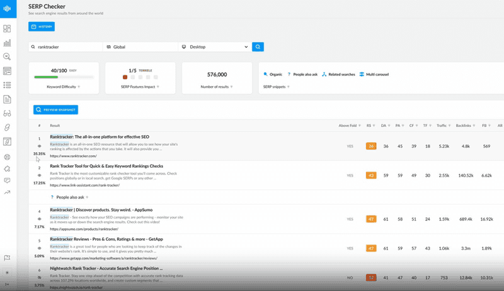Select the SERP window icon in sidebar

(7, 71)
